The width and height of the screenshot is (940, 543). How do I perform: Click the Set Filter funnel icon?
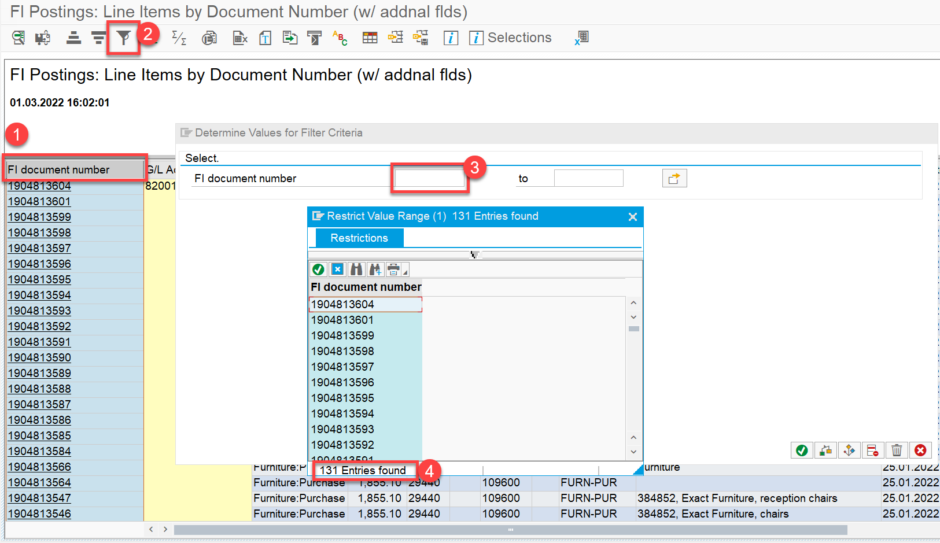point(123,38)
